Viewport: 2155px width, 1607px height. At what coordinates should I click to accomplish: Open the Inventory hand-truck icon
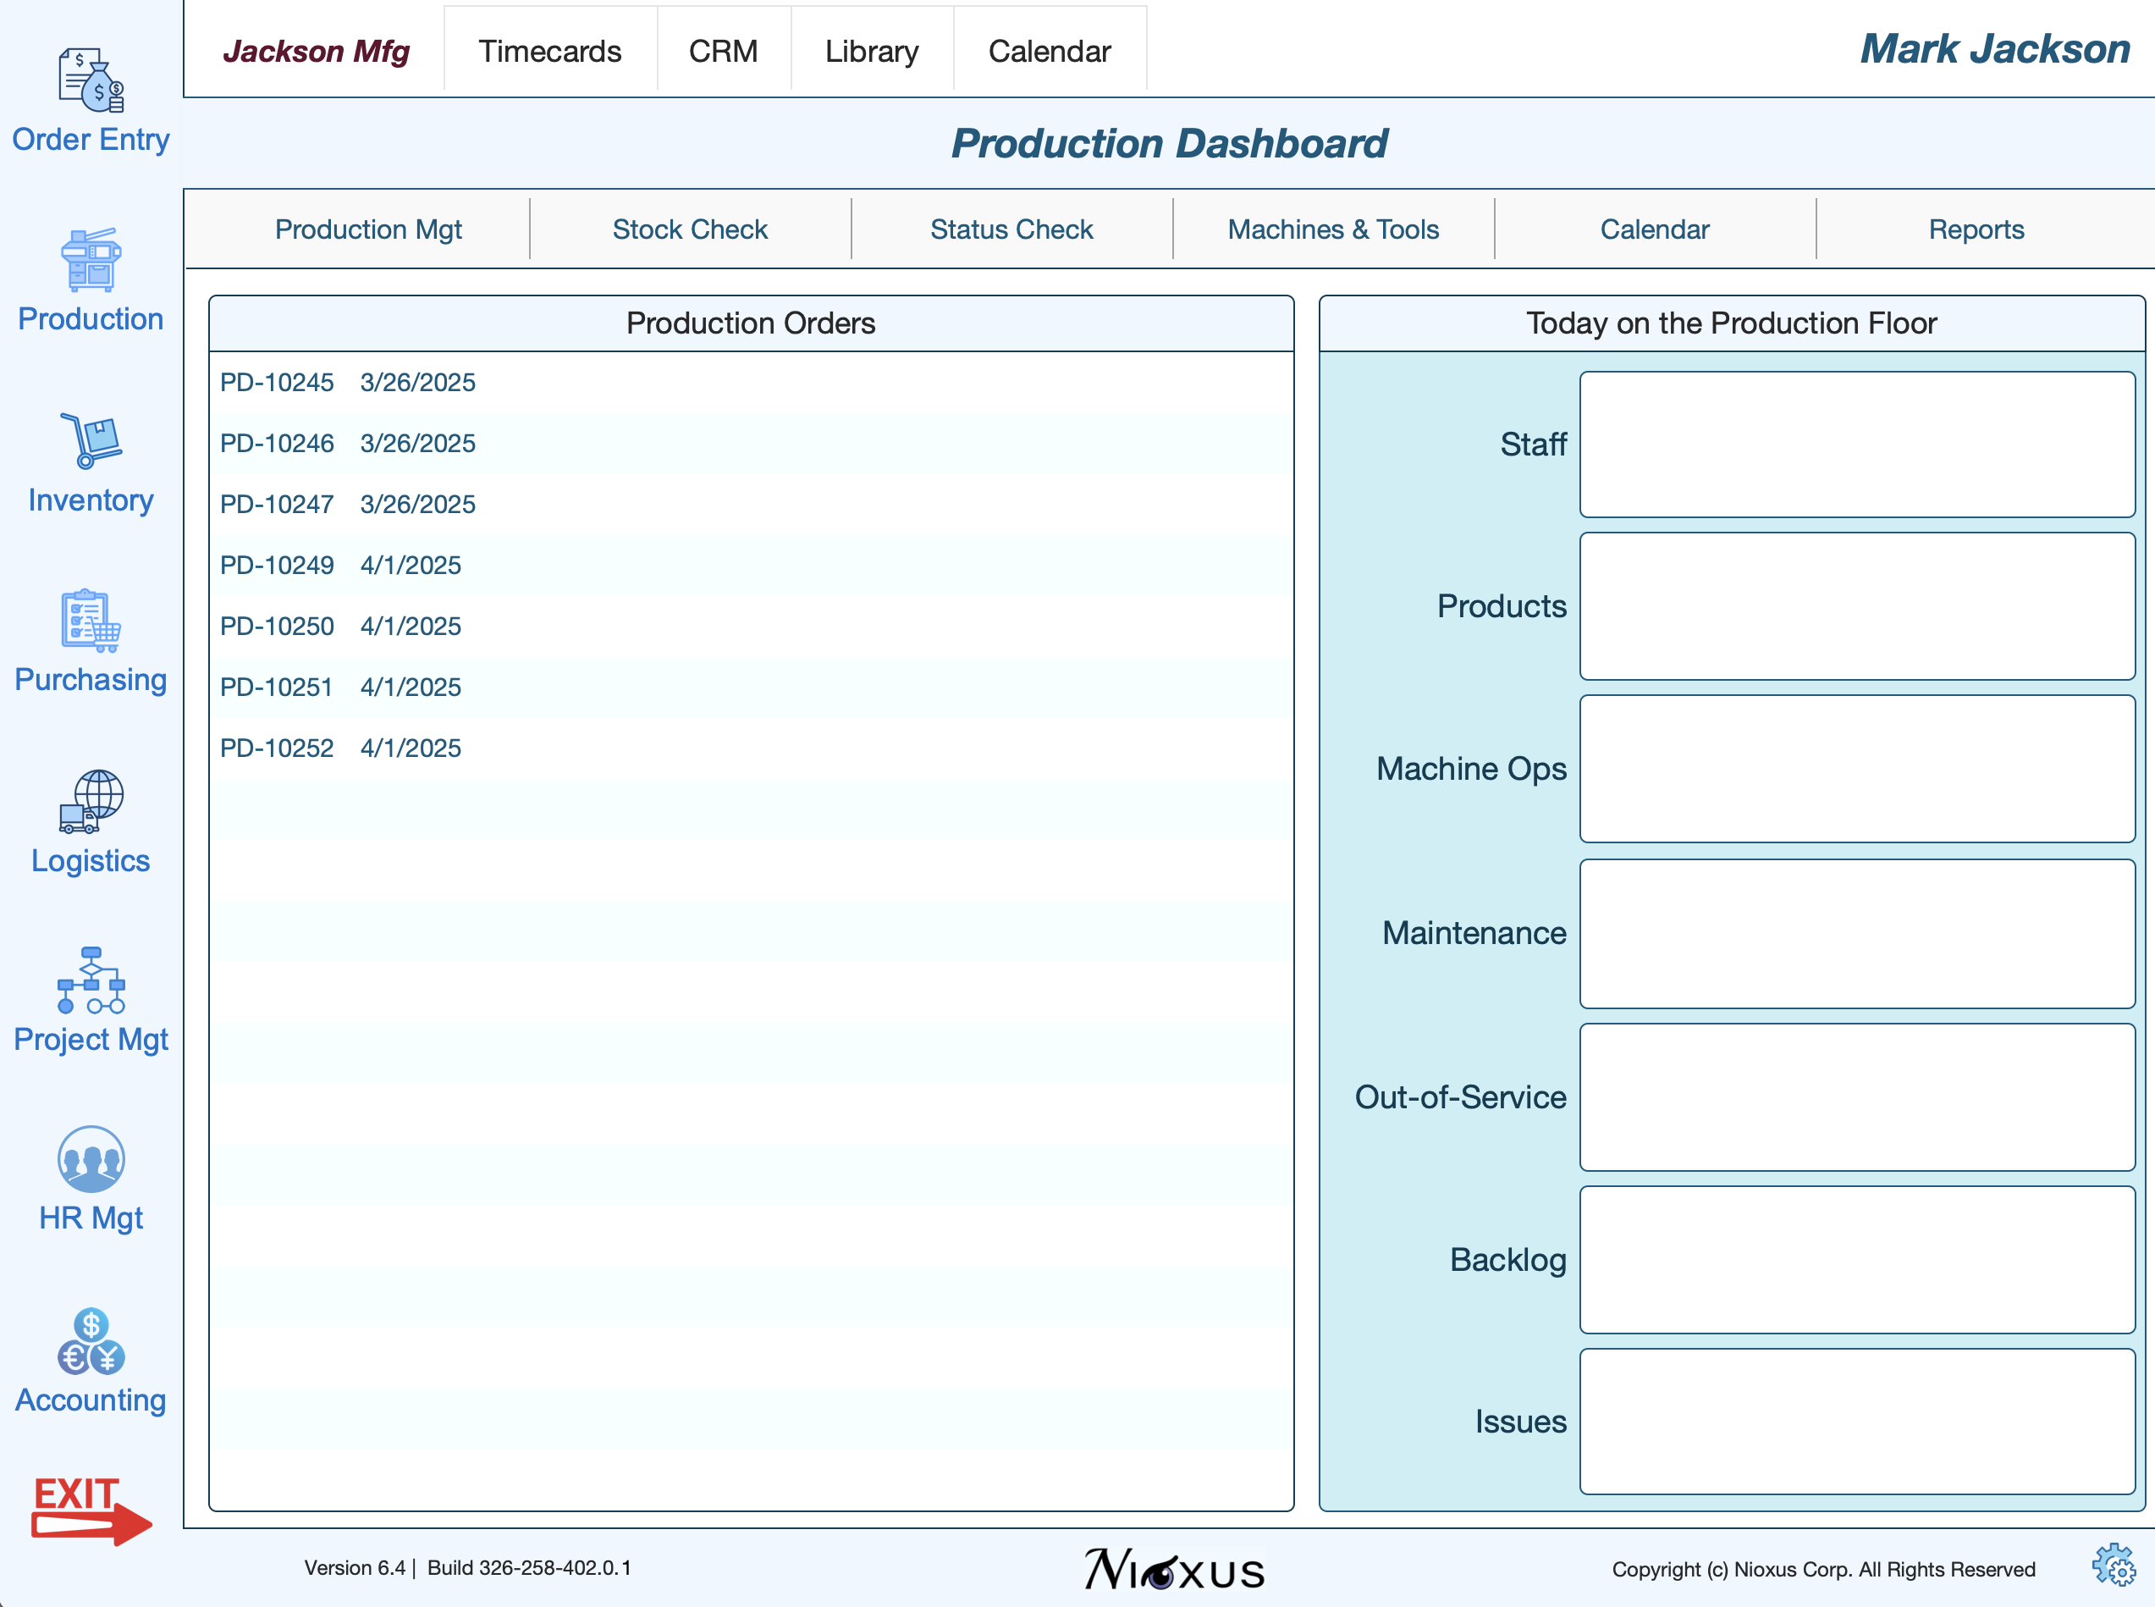pyautogui.click(x=91, y=440)
